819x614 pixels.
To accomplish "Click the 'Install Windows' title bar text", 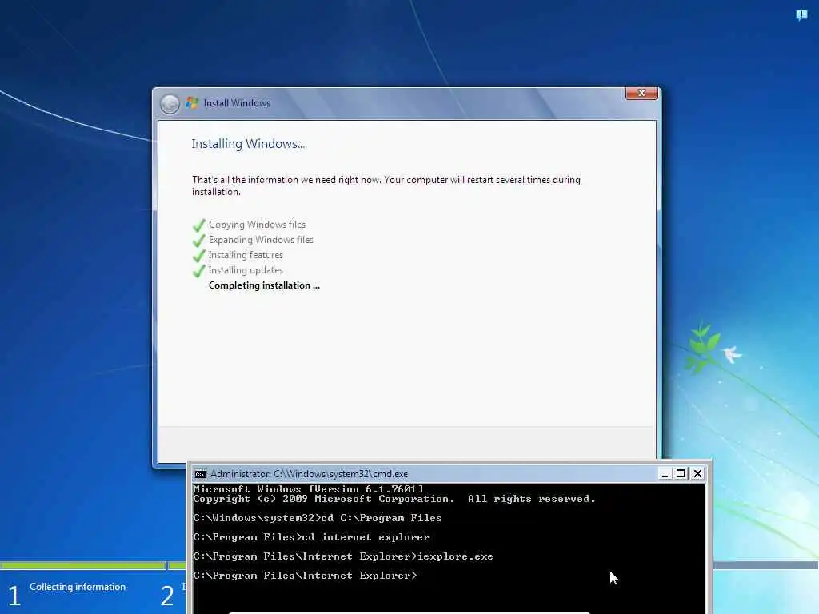I will [x=237, y=103].
